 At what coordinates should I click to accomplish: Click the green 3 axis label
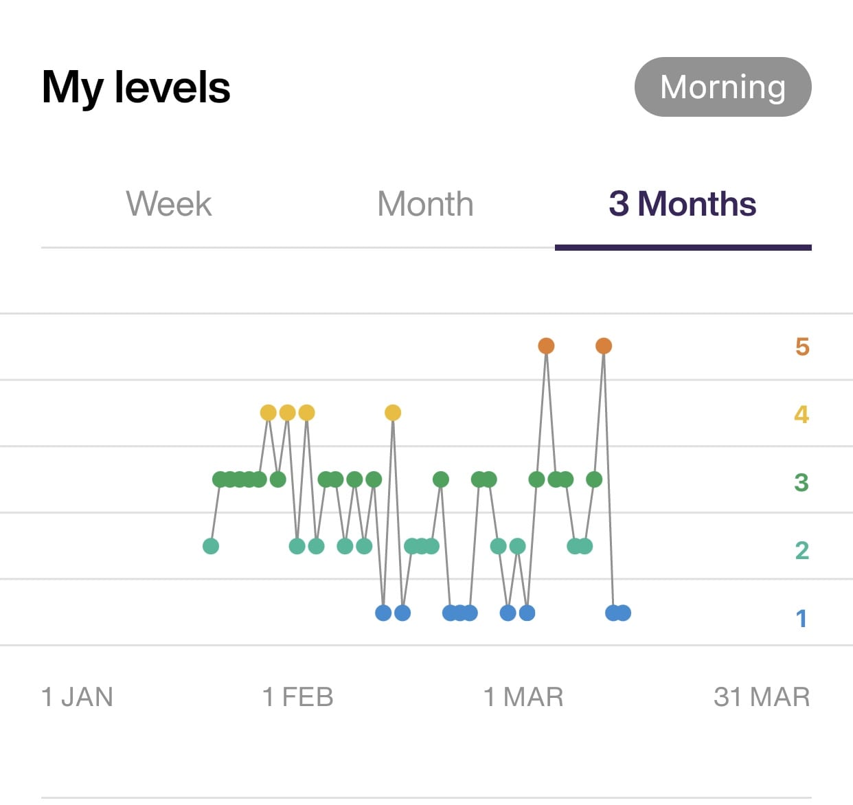click(x=801, y=482)
